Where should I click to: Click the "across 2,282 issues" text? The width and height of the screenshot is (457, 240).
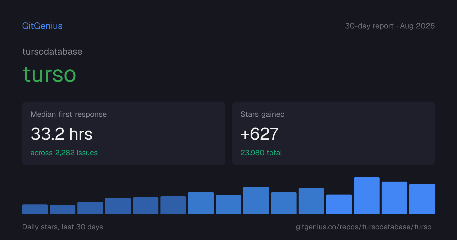click(64, 153)
